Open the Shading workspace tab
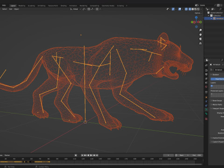The width and height of the screenshot is (224, 168). tap(63, 6)
